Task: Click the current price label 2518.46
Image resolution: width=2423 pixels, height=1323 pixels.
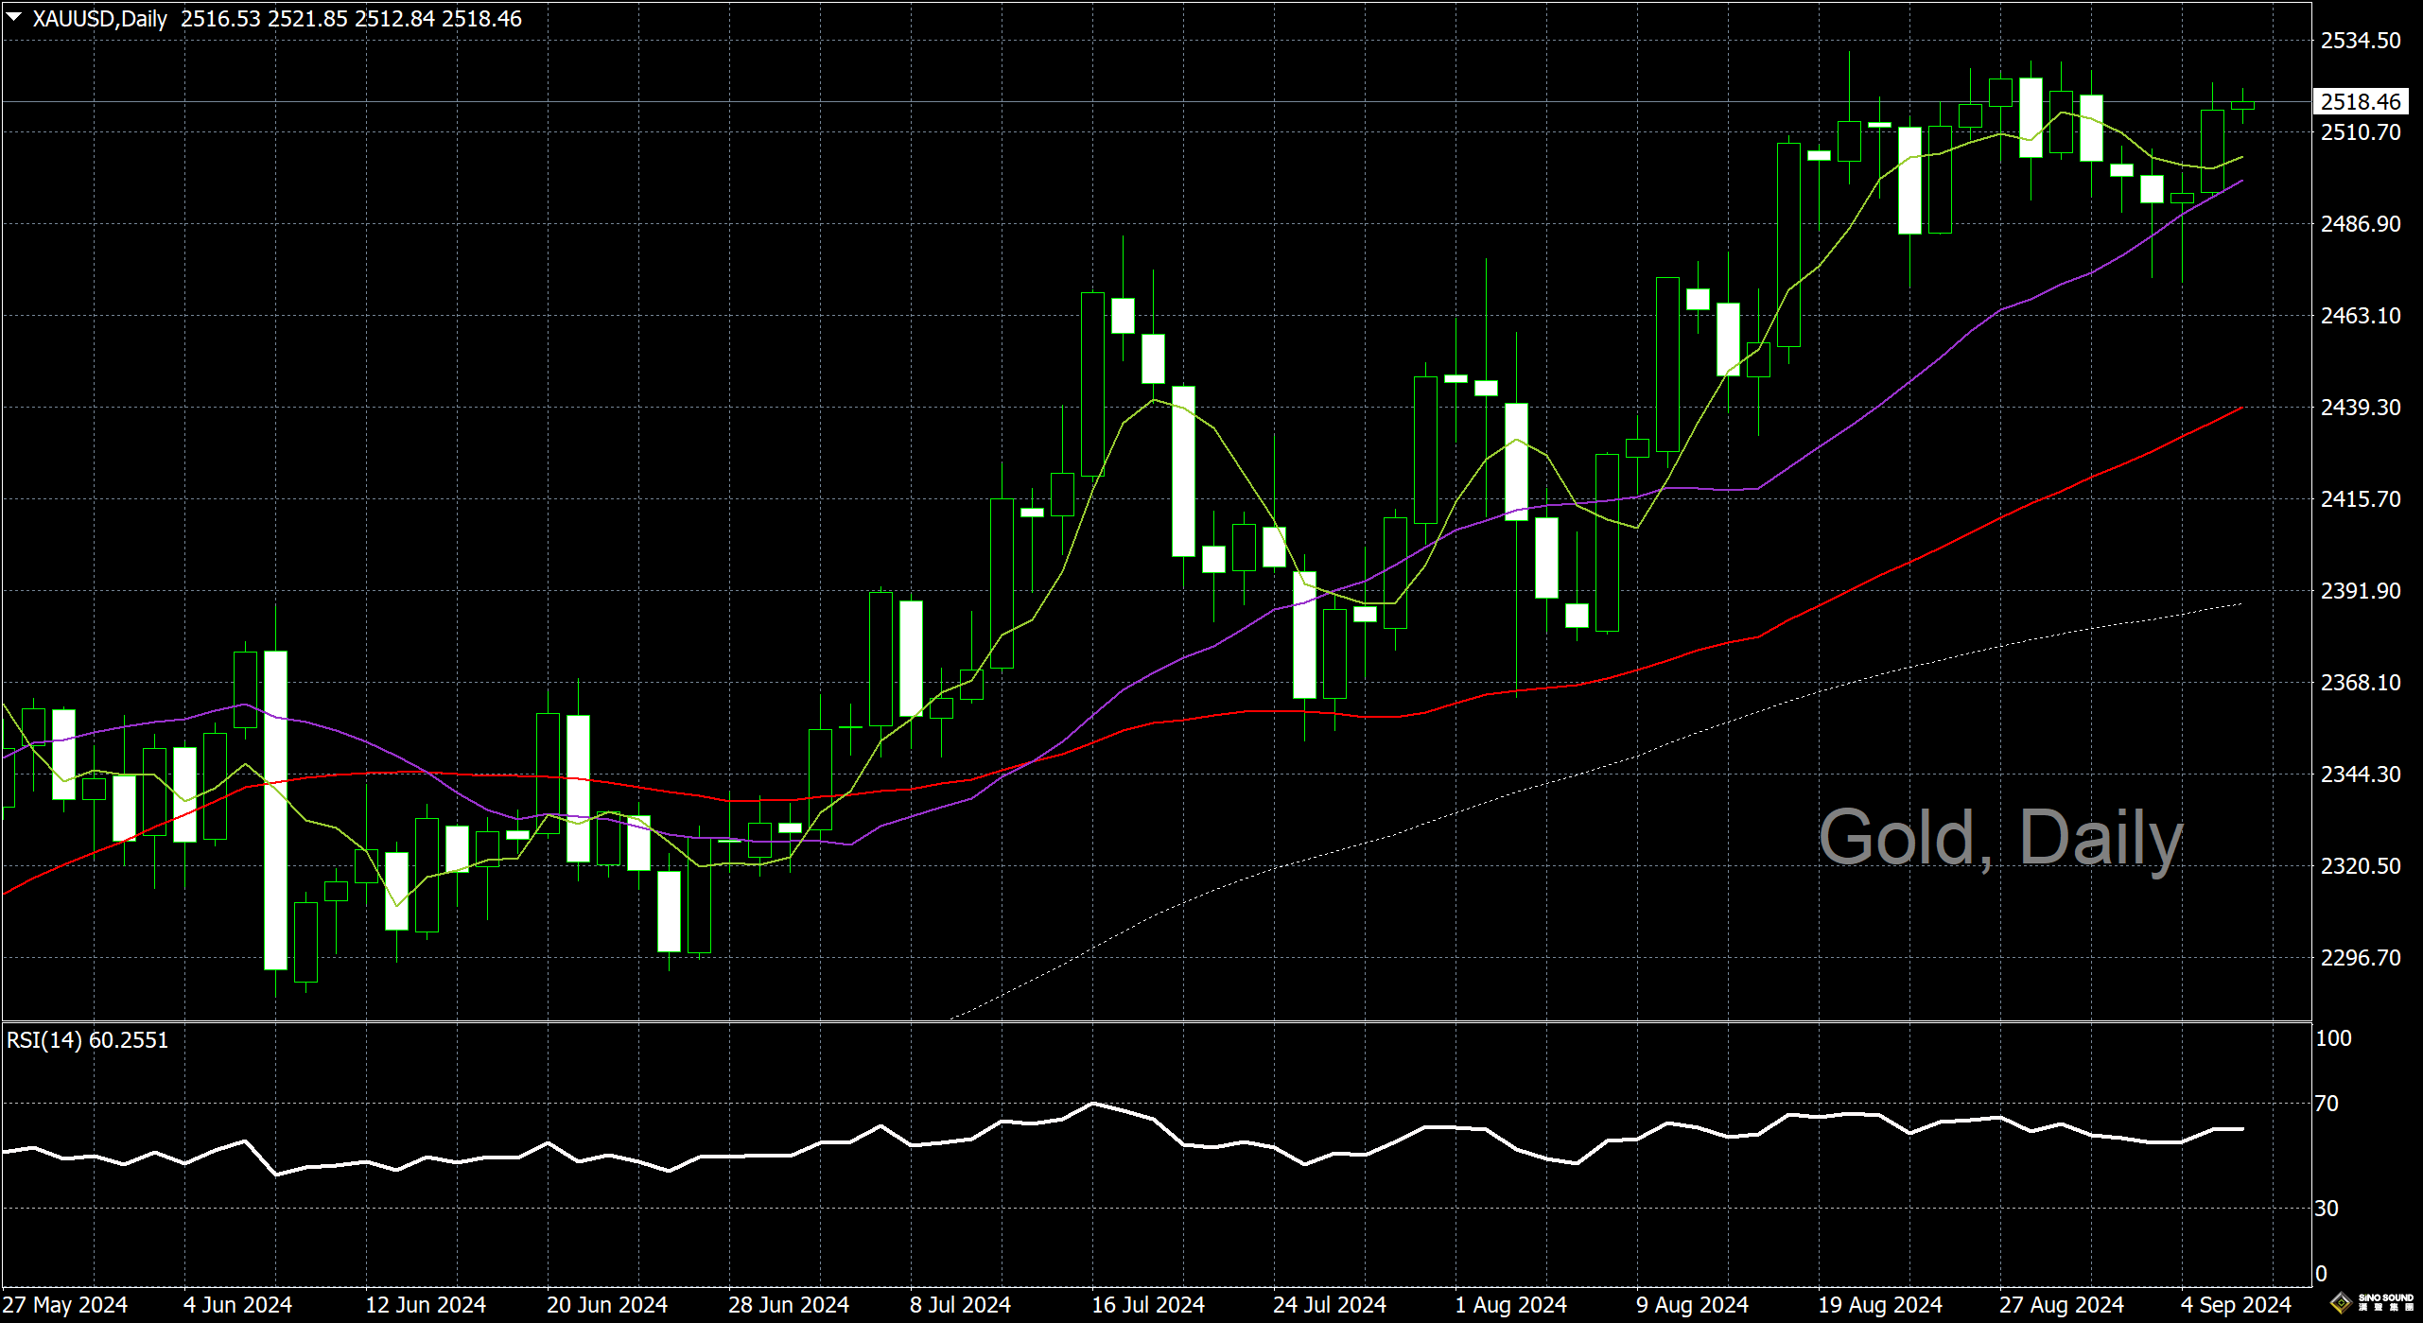Action: click(2361, 101)
